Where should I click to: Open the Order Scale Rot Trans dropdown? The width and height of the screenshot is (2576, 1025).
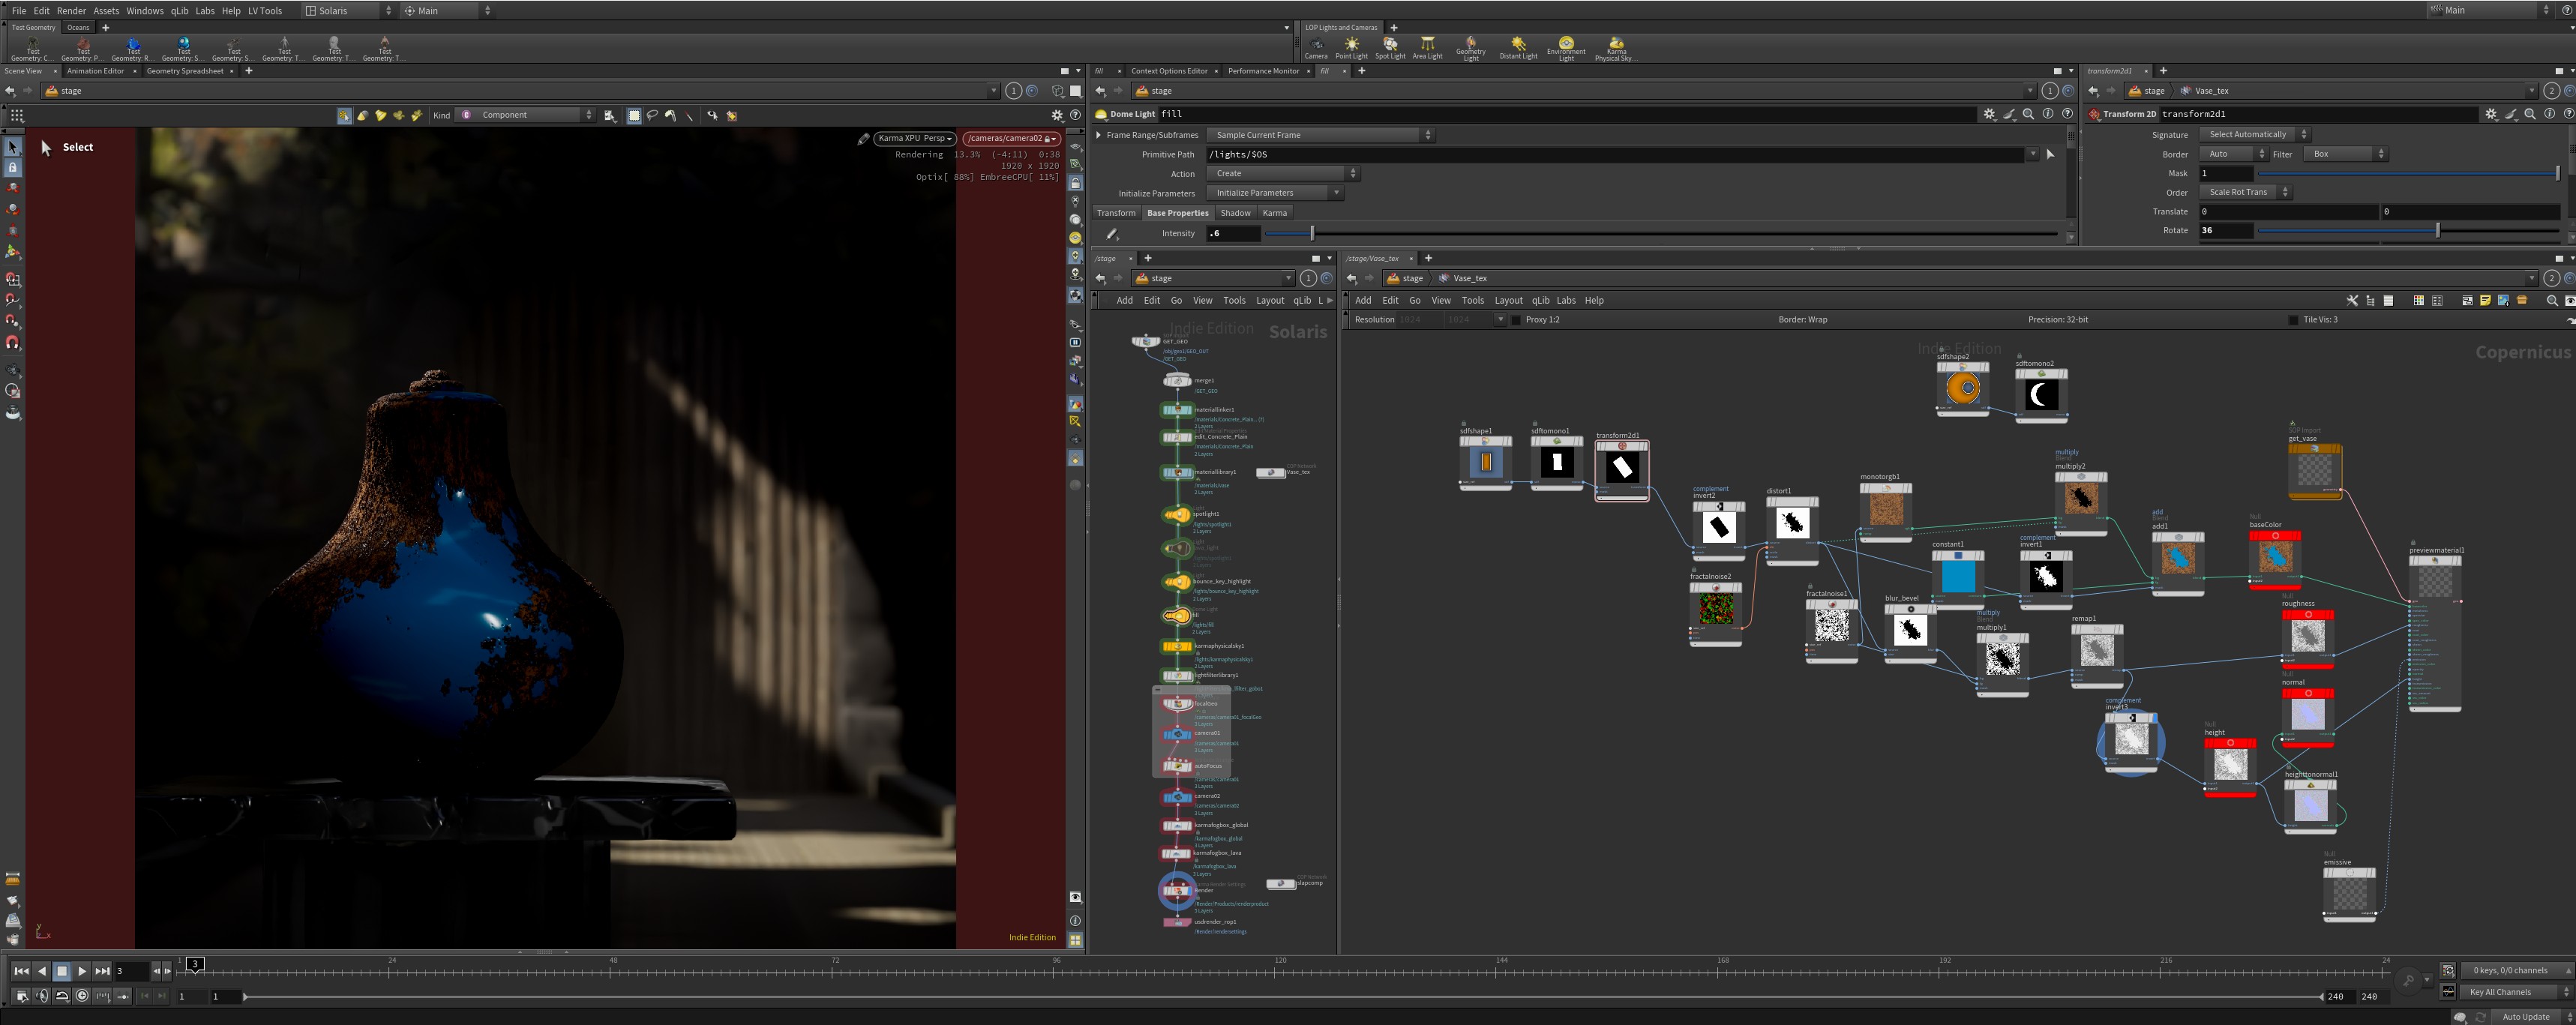[x=2245, y=192]
